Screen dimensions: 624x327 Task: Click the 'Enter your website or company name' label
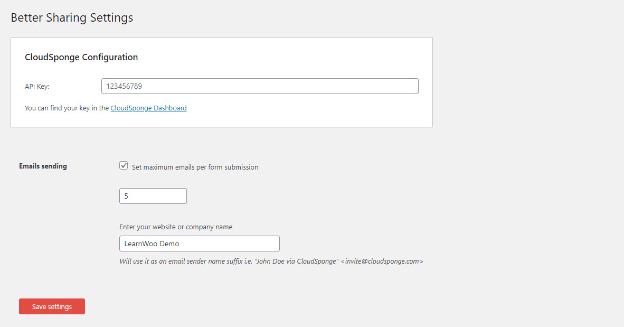[176, 227]
